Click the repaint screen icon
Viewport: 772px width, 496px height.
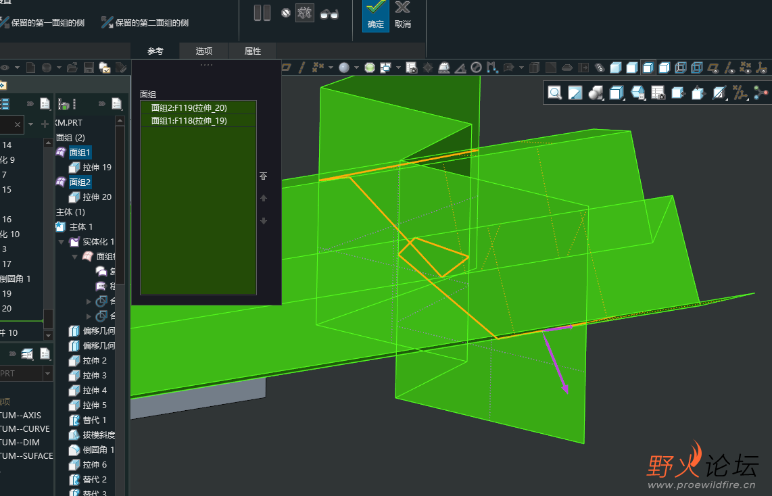[575, 93]
